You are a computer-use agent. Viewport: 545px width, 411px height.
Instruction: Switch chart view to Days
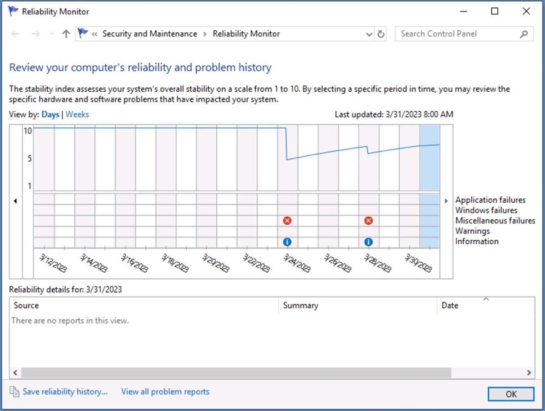point(50,114)
